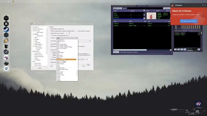
Task: Click the list options button in Winamp playlist
Action: (x=199, y=49)
